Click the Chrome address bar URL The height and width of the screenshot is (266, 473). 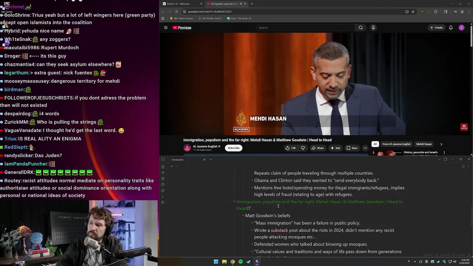pyautogui.click(x=210, y=11)
